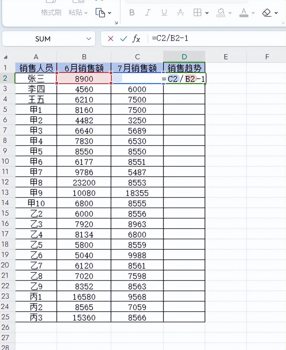Screen dimensions: 286x350
Task: Click the Strikethrough icon
Action: click(x=180, y=13)
